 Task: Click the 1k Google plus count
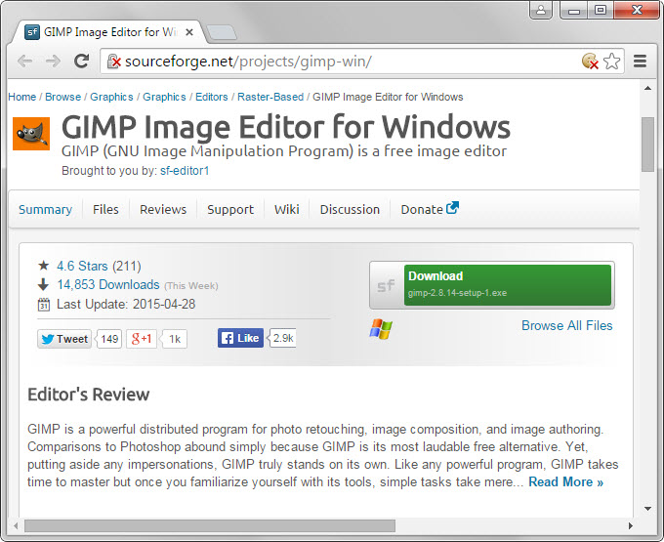pyautogui.click(x=175, y=339)
